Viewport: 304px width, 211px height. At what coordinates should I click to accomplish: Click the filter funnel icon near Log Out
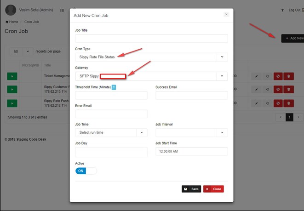(x=282, y=10)
